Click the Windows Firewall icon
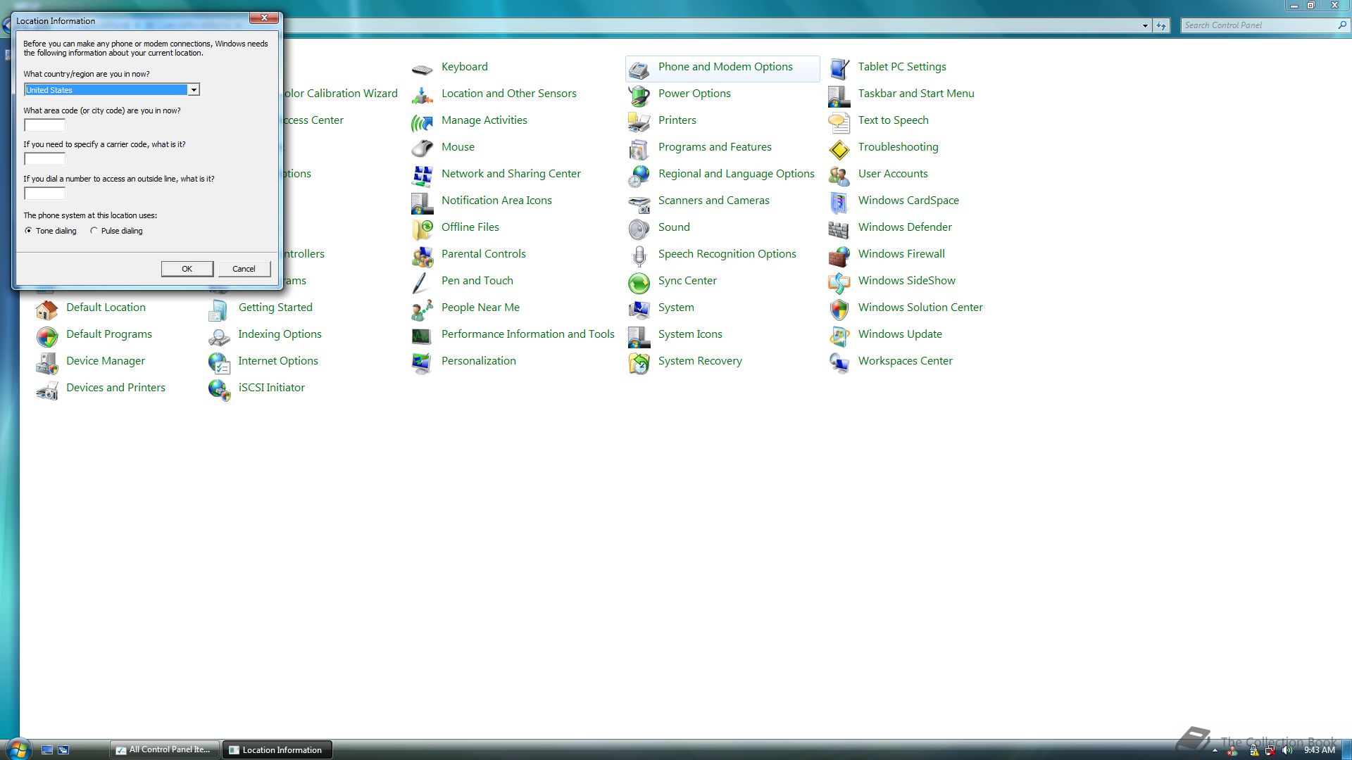 click(839, 255)
